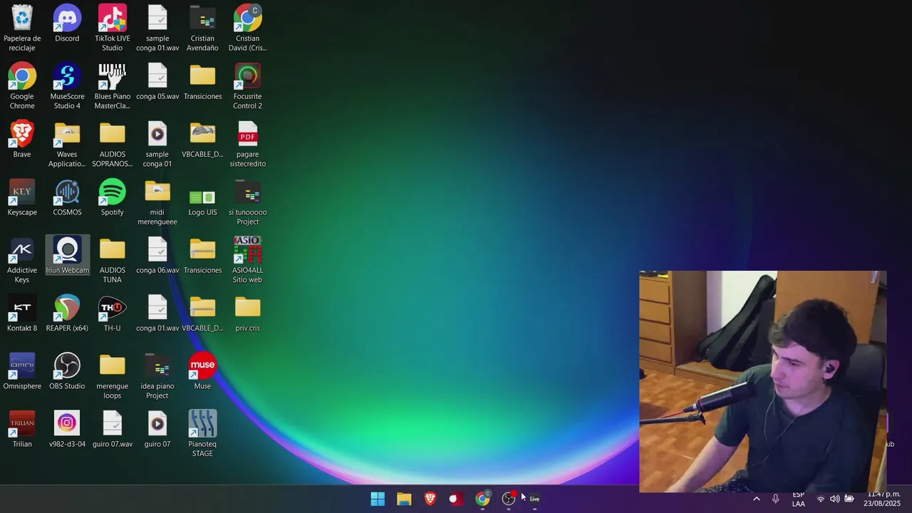This screenshot has width=912, height=513.
Task: Select the conga 06.wav file
Action: pos(157,256)
